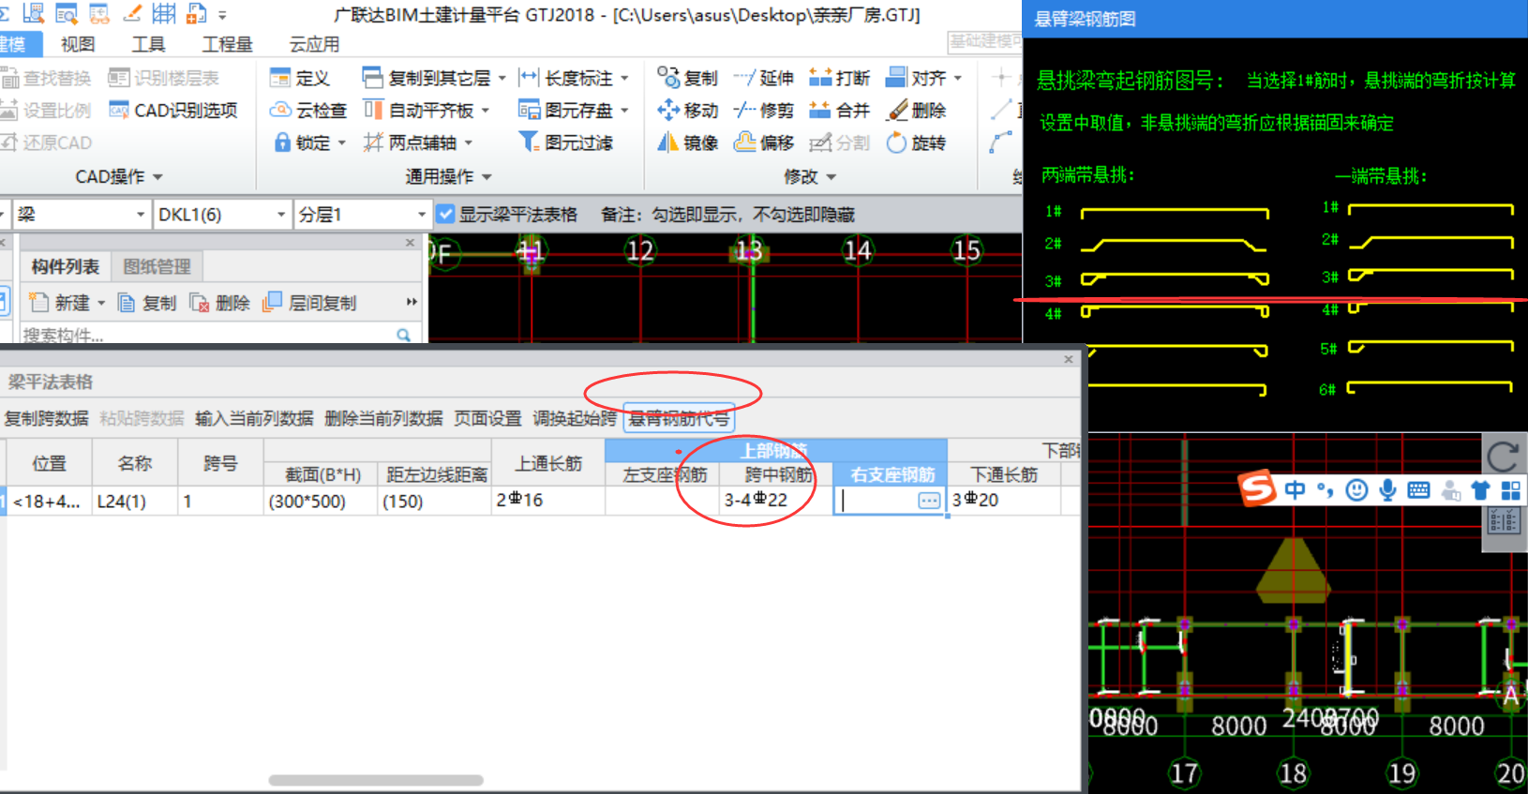Click 调换起始跨 button
1528x794 pixels.
(x=575, y=418)
